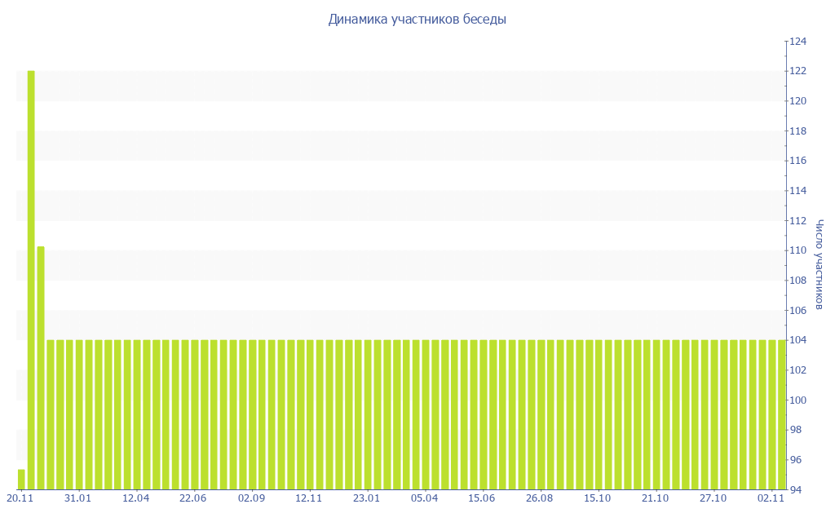The width and height of the screenshot is (835, 522).
Task: Click the 02.11 date label
Action: pyautogui.click(x=771, y=498)
